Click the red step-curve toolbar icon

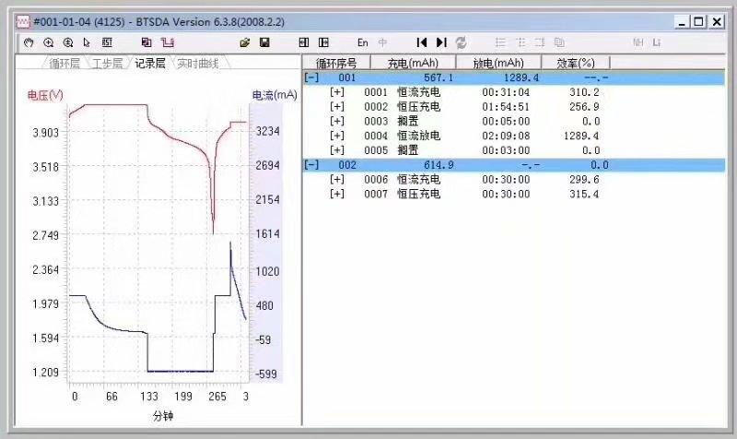click(168, 42)
